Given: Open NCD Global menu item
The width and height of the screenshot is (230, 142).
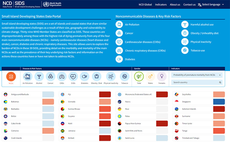Looking at the screenshot, I should tap(145, 4).
